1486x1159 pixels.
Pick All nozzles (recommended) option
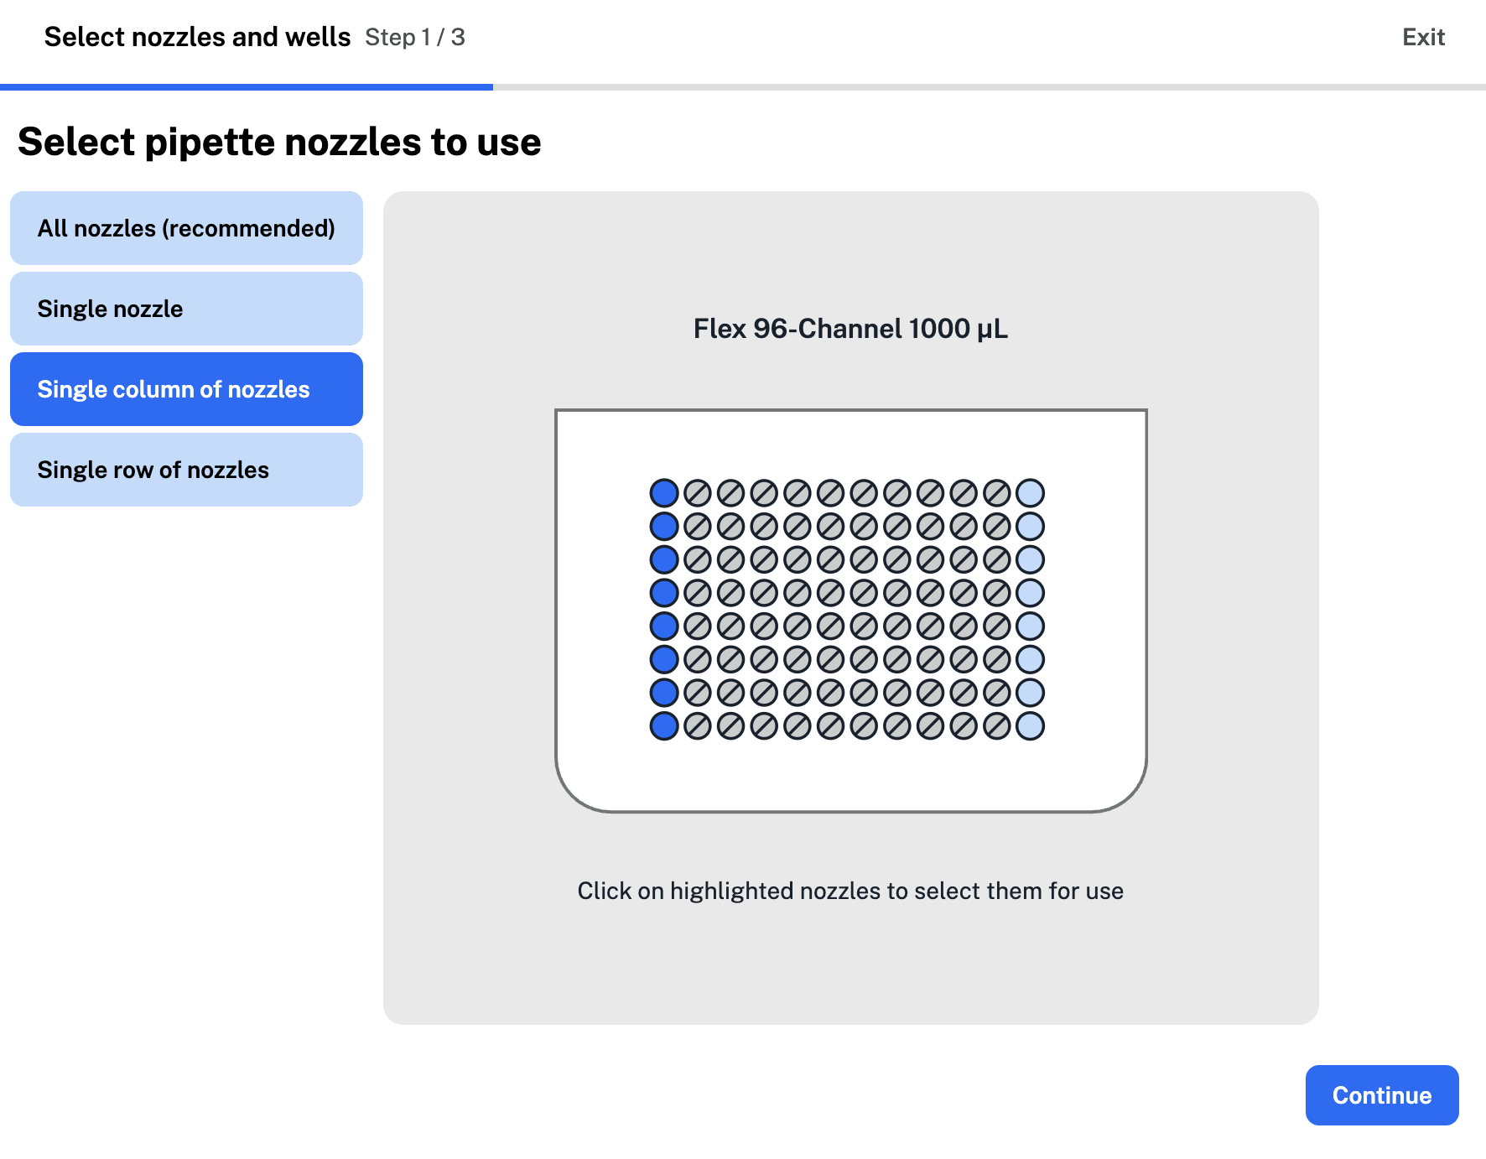coord(186,228)
